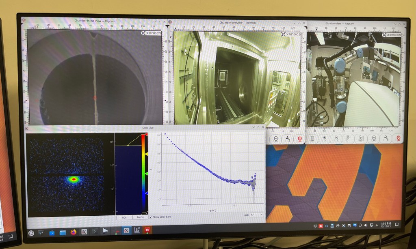
Task: Click the blue lower marker on color scale
Action: pos(146,193)
